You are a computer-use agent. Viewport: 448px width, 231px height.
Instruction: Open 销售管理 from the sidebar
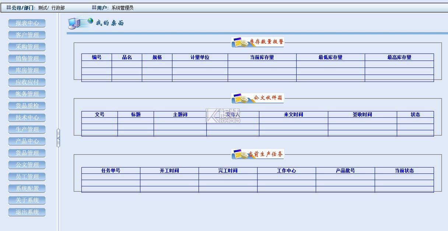tap(27, 59)
